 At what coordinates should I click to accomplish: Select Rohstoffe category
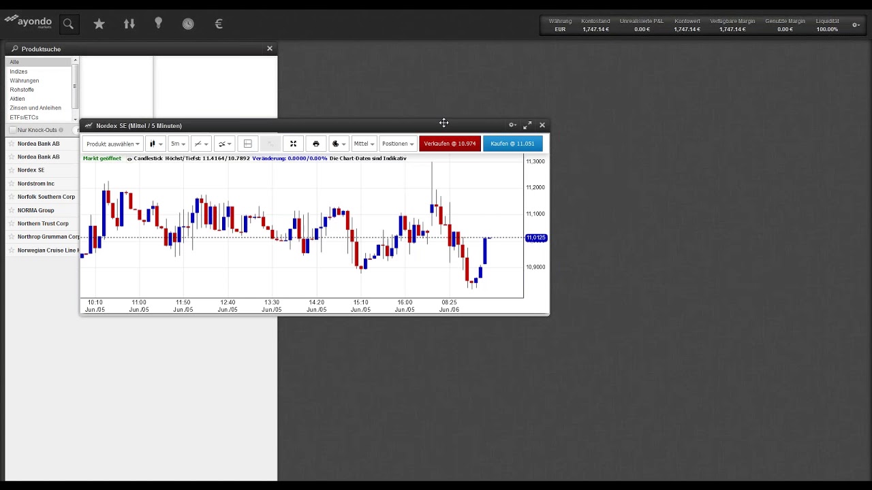tap(38, 90)
